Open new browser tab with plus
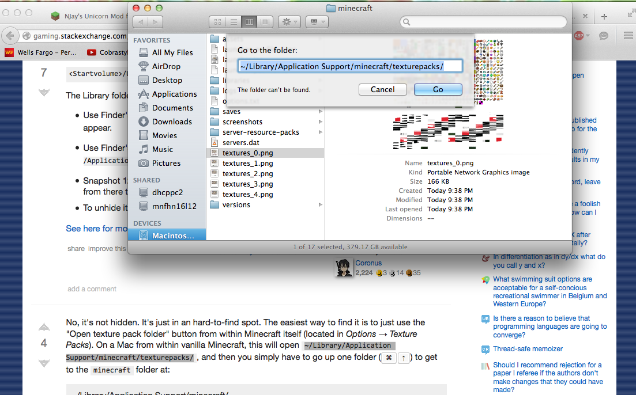The image size is (636, 395). pos(604,16)
